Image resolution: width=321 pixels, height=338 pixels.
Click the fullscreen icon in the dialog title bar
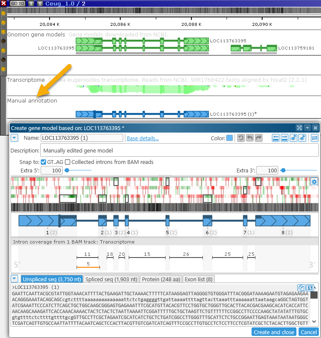pos(299,127)
